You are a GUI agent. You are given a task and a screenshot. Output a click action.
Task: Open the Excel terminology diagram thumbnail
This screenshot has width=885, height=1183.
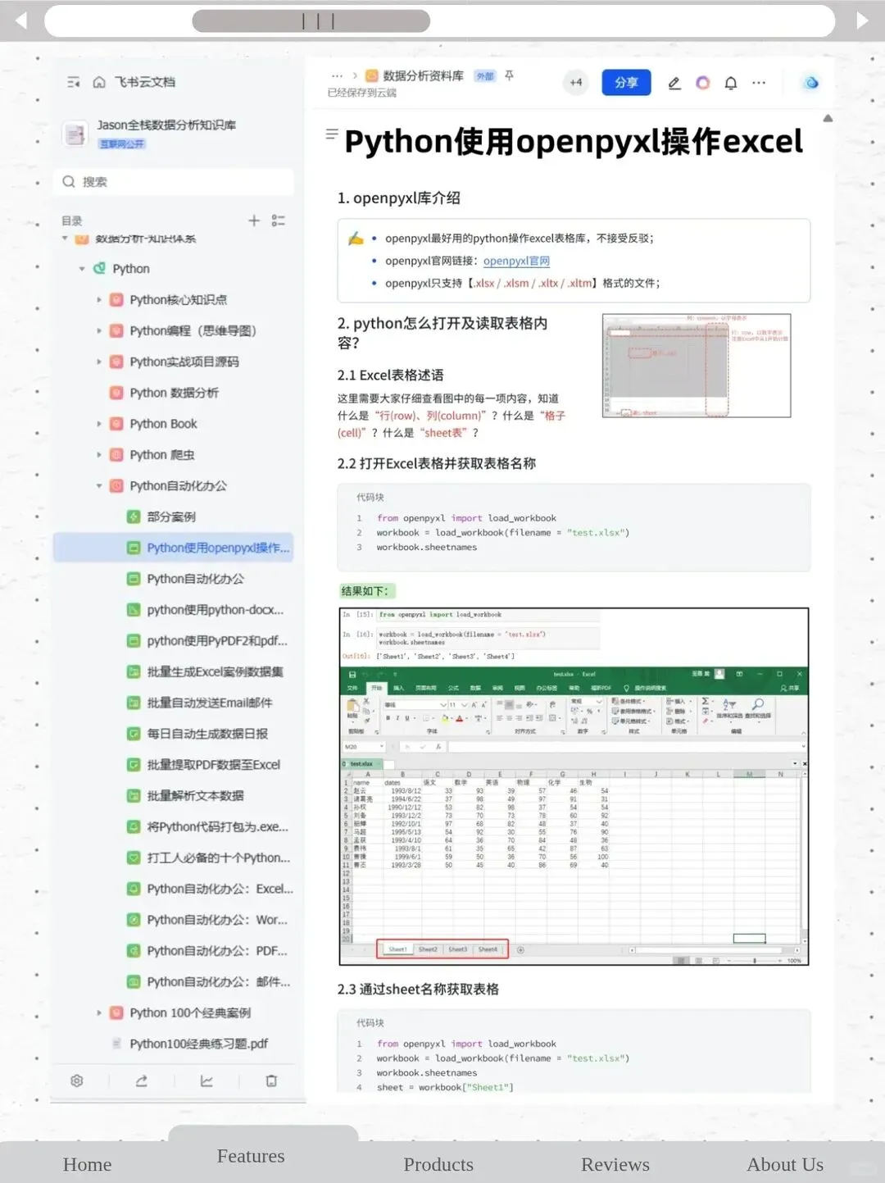[x=697, y=366]
